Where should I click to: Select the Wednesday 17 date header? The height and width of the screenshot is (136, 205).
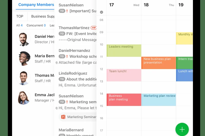click(x=124, y=5)
